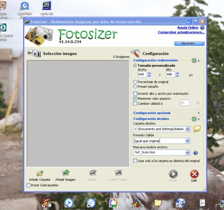224x210 pixels.
Task: Click the Quitar image icon
Action: [92, 173]
